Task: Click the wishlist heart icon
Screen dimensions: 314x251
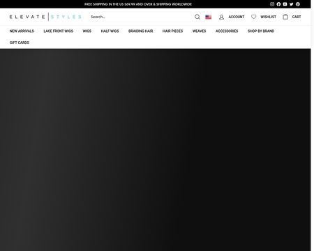Action: pyautogui.click(x=254, y=17)
